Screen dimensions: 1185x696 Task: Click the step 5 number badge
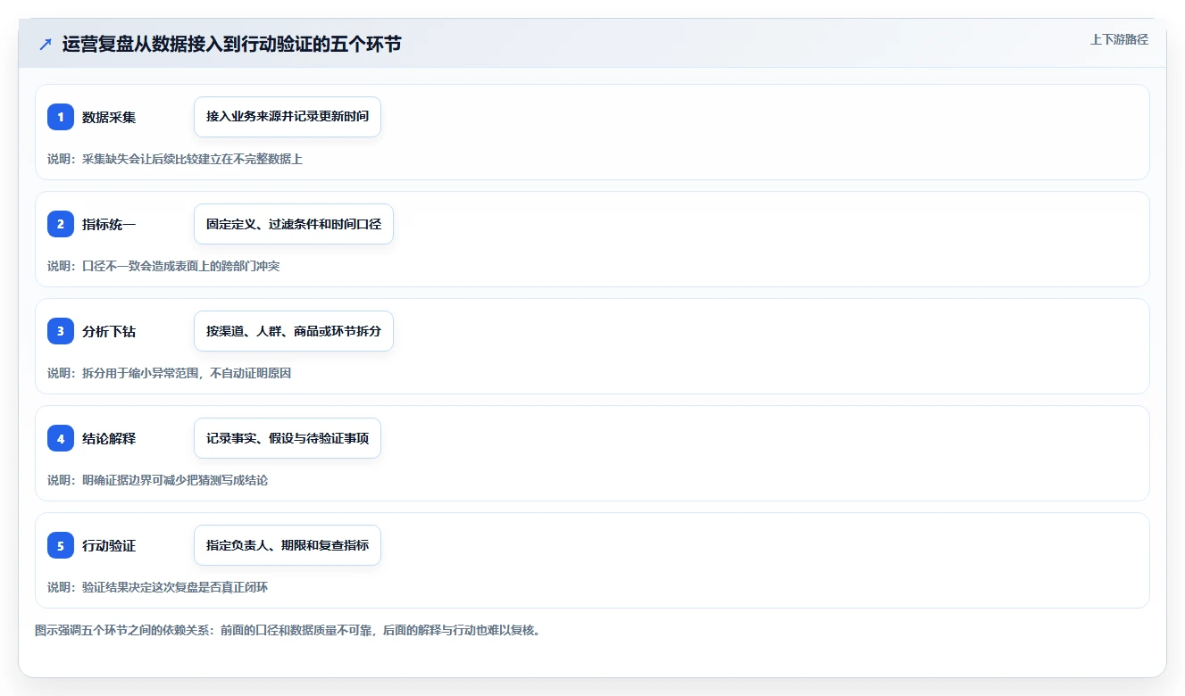tap(61, 545)
